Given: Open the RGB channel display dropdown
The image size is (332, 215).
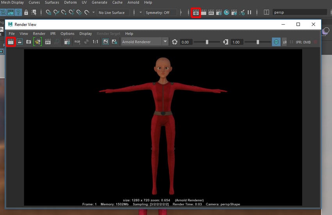Looking at the screenshot, I should point(77,41).
